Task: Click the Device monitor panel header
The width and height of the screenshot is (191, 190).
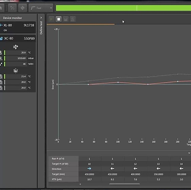Action: pos(13,18)
